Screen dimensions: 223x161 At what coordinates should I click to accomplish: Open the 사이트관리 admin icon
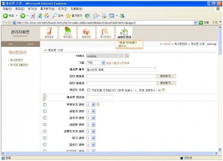click(x=124, y=33)
